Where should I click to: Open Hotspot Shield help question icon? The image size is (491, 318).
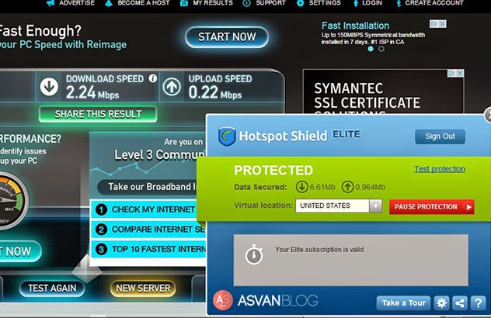click(x=478, y=303)
